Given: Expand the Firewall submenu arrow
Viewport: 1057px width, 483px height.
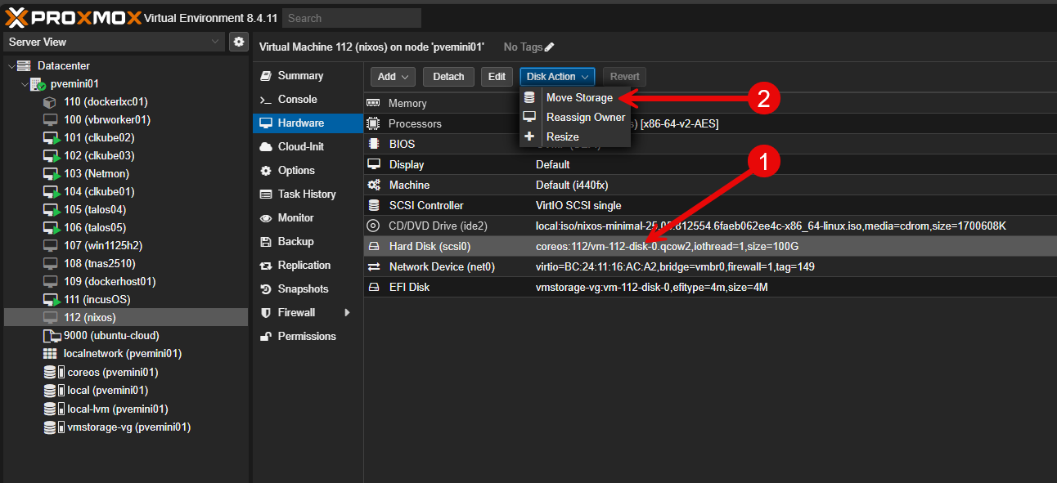Looking at the screenshot, I should point(347,312).
